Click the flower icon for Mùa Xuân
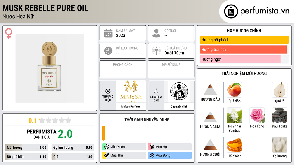294x165 pixels. (x=107, y=147)
